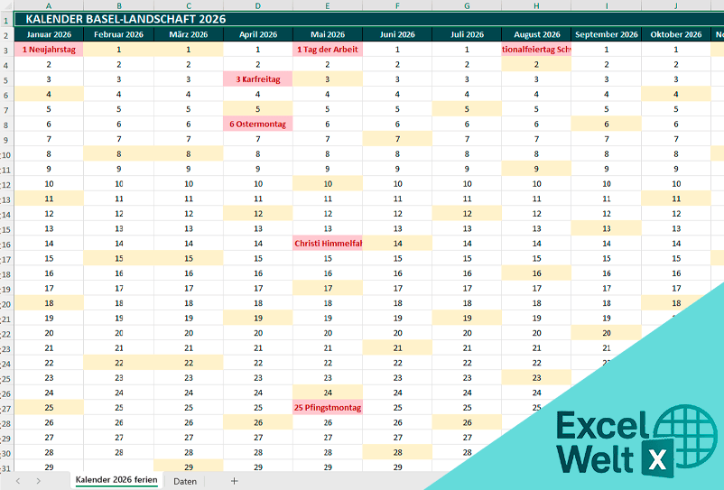The height and width of the screenshot is (490, 724).
Task: Click the 25 Pfingstmontag cell
Action: pyautogui.click(x=328, y=408)
